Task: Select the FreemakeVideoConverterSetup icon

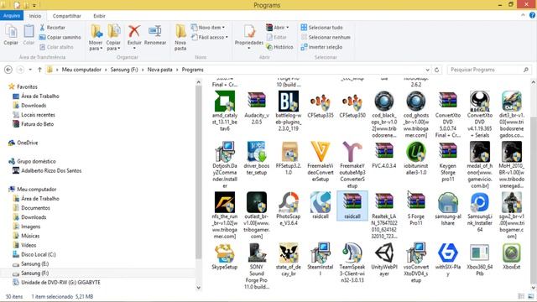Action: (321, 152)
